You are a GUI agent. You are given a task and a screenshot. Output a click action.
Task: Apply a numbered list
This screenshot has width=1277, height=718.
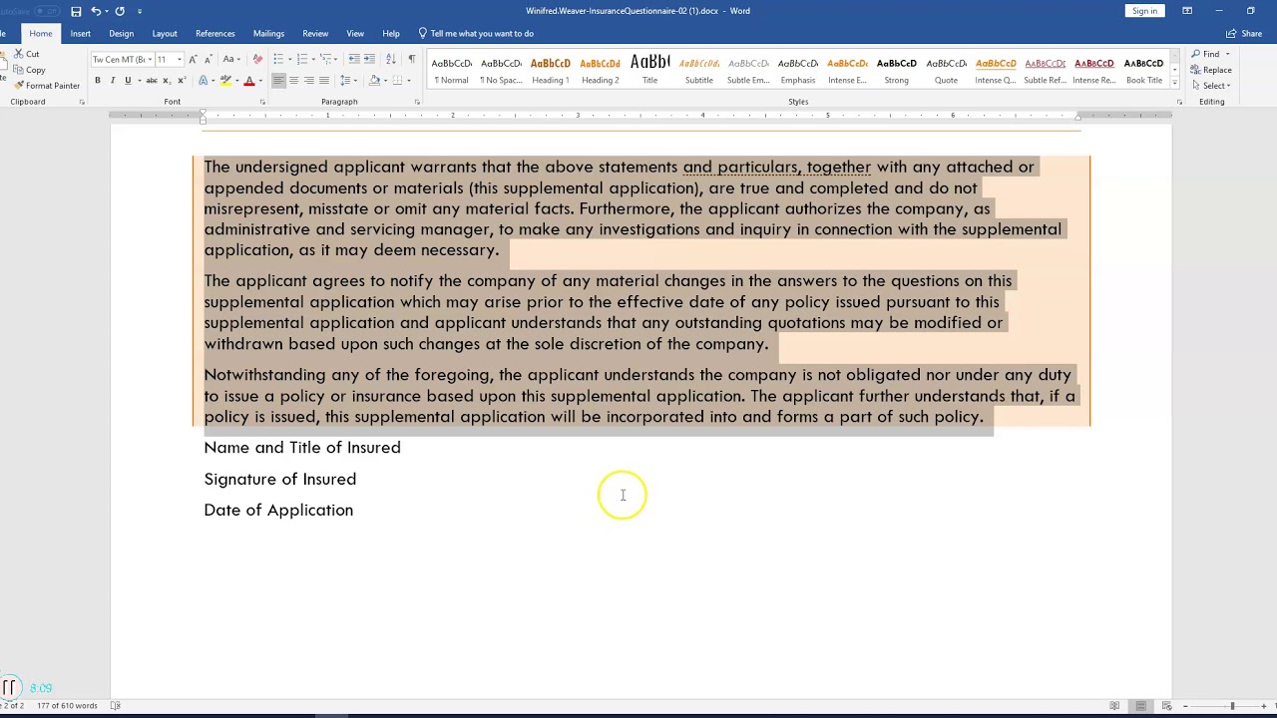(302, 59)
